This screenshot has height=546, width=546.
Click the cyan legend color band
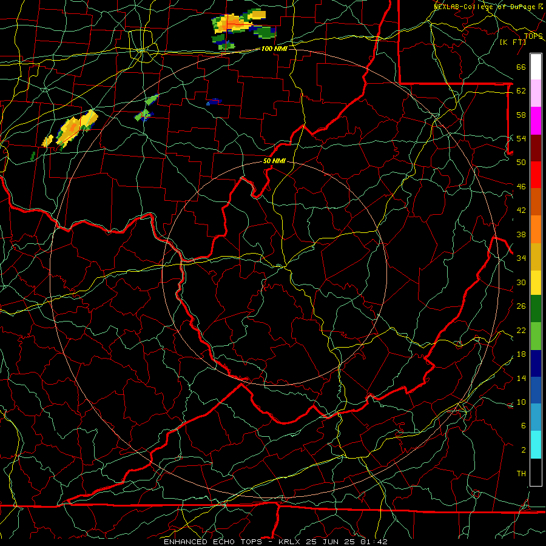[x=536, y=444]
